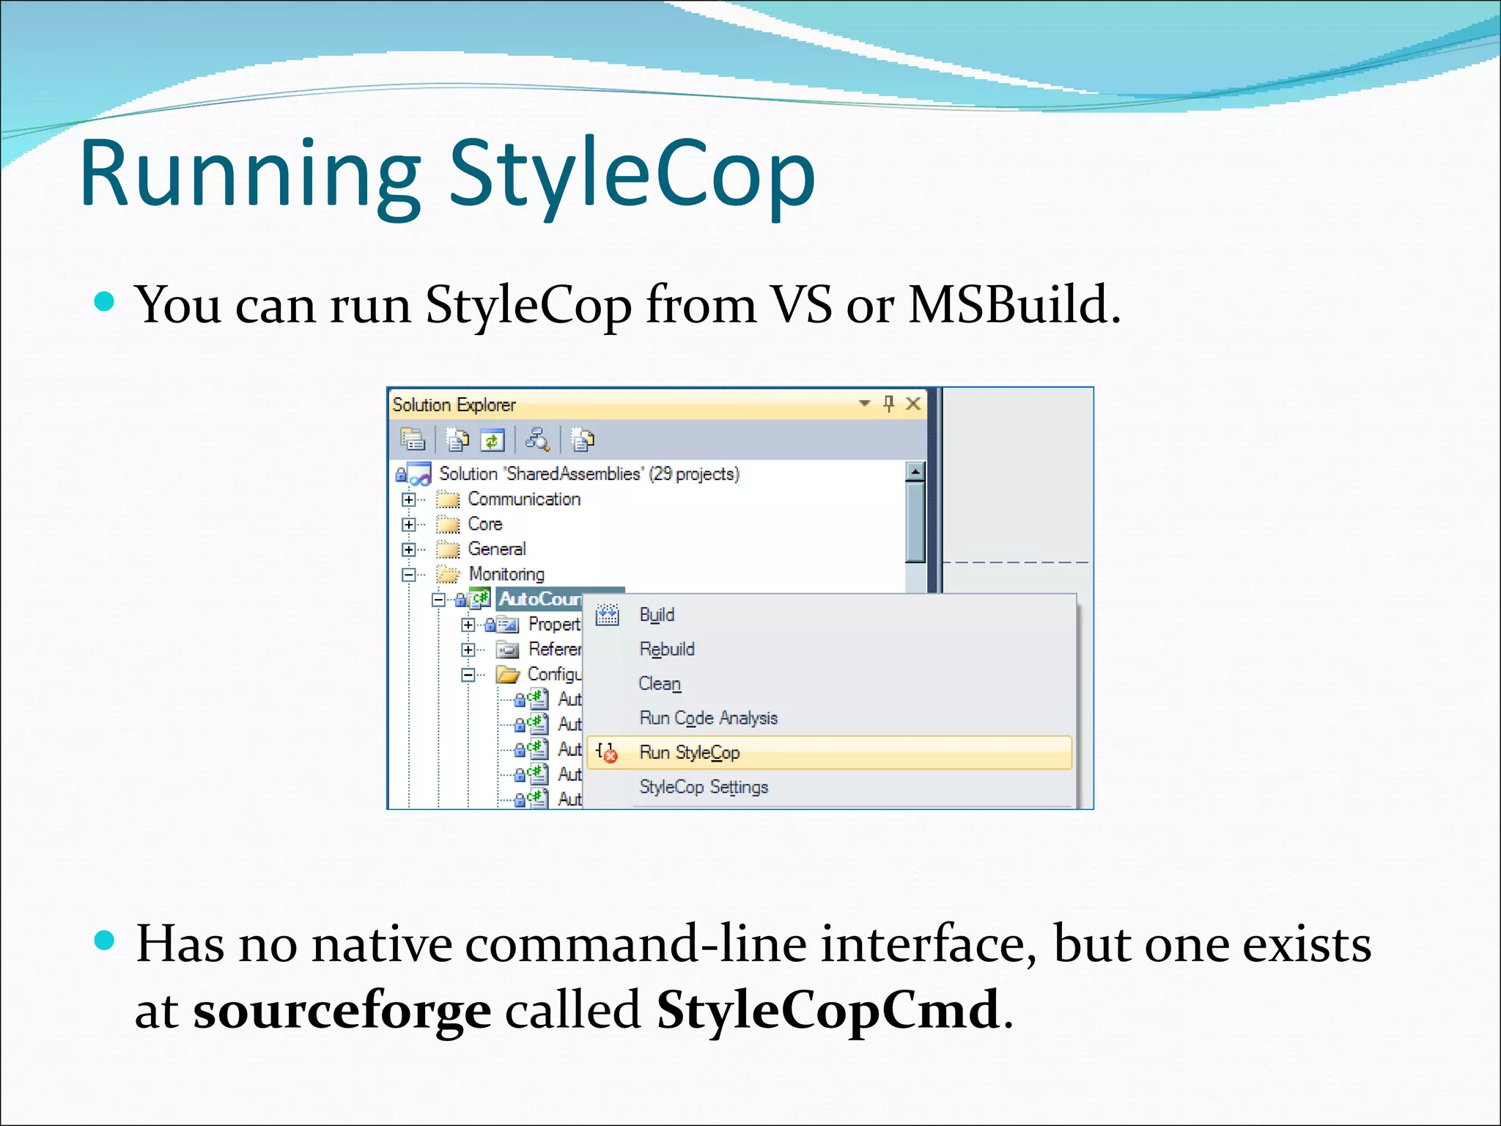Viewport: 1501px width, 1126px height.
Task: Expand the Core folder node
Action: click(x=409, y=525)
